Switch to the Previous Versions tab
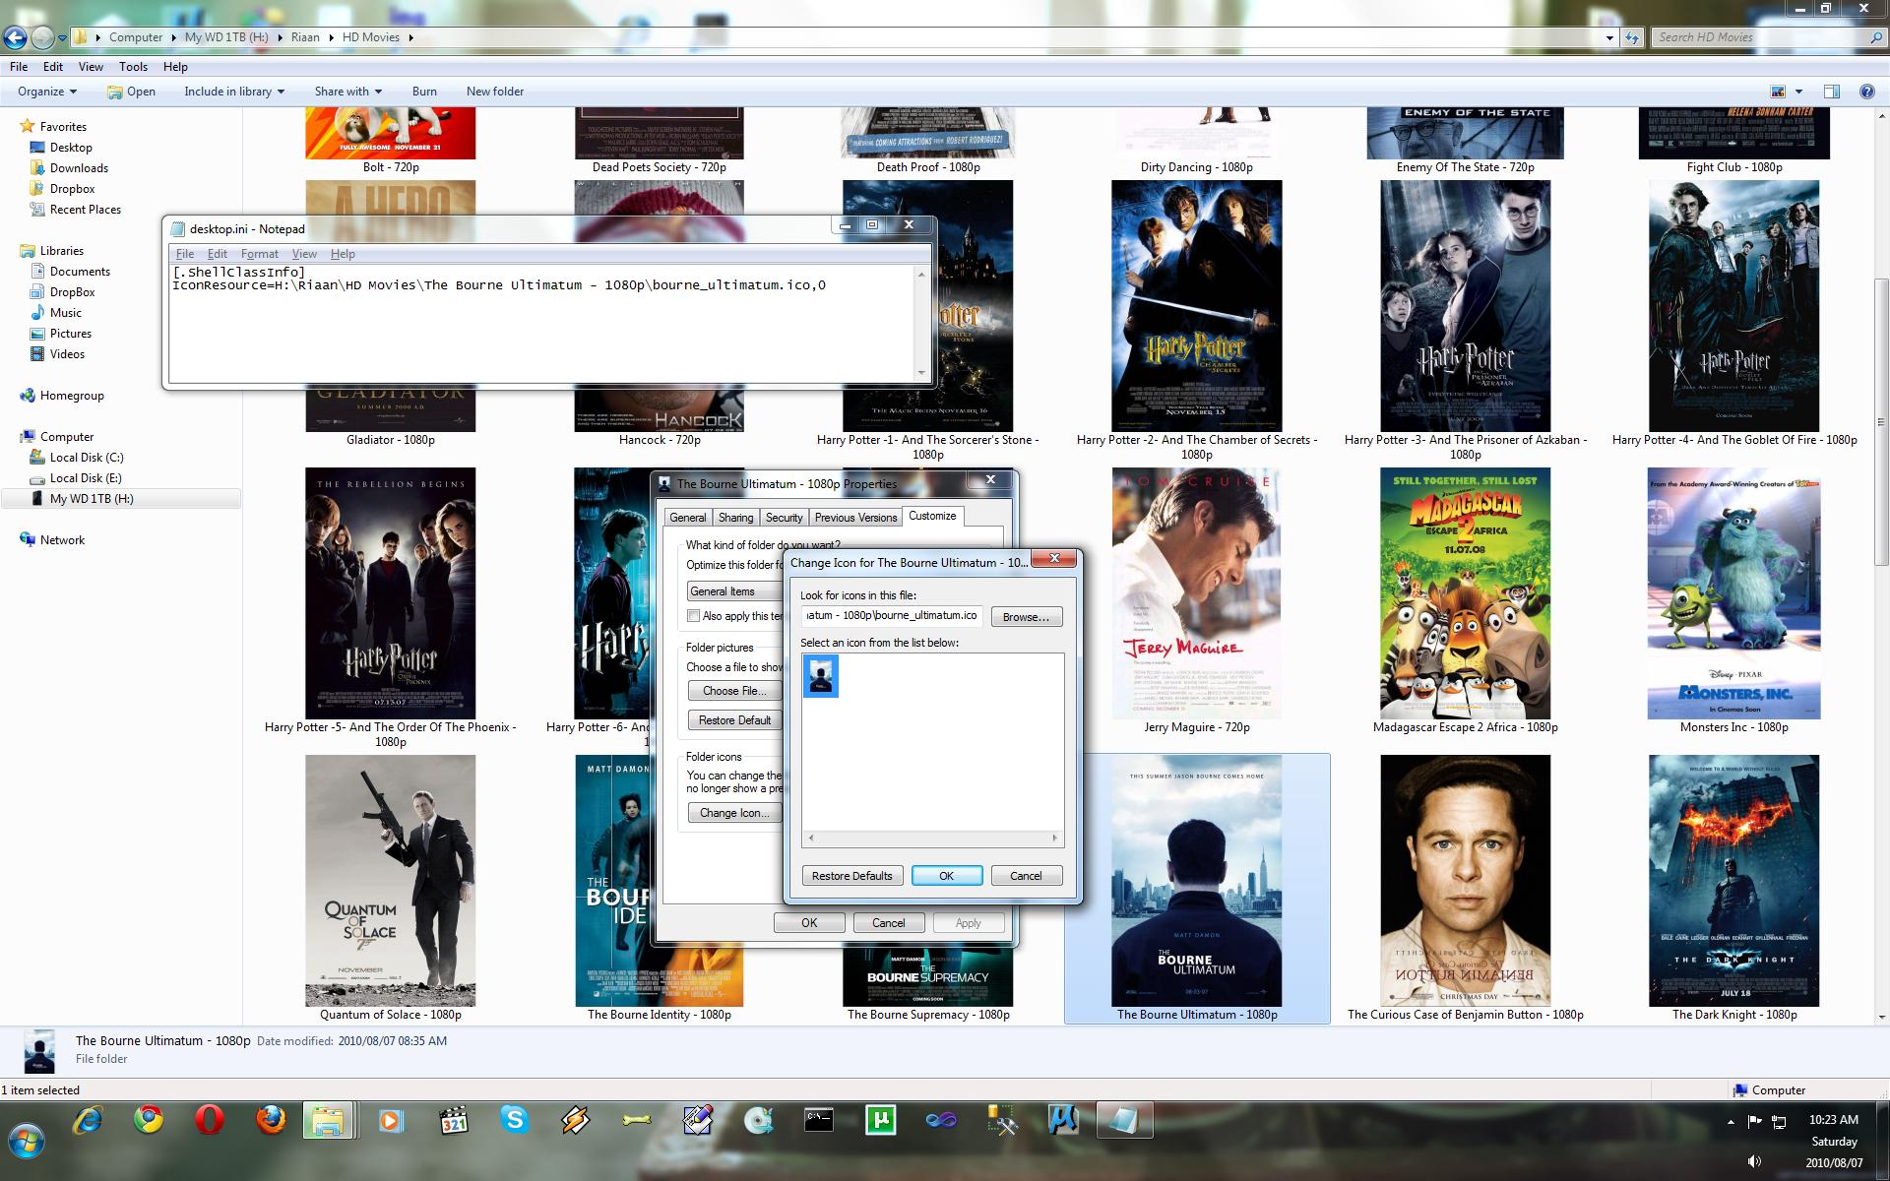1890x1181 pixels. (854, 517)
